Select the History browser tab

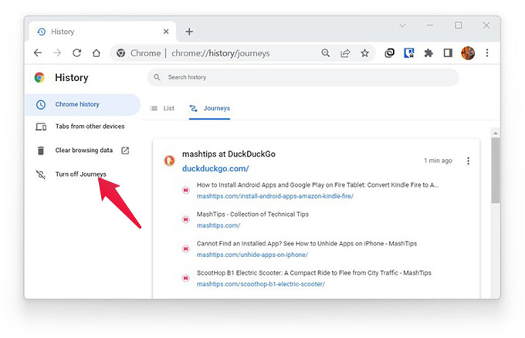point(103,32)
